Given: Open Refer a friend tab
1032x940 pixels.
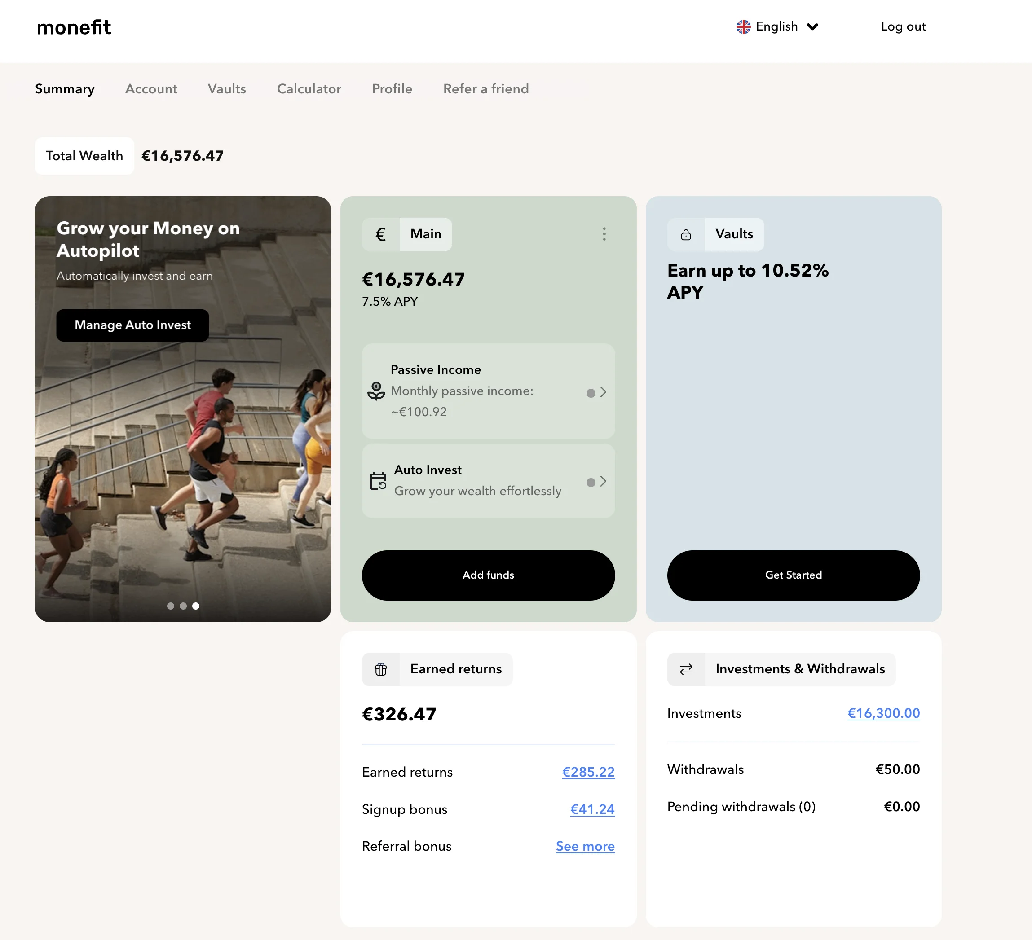Looking at the screenshot, I should point(486,89).
